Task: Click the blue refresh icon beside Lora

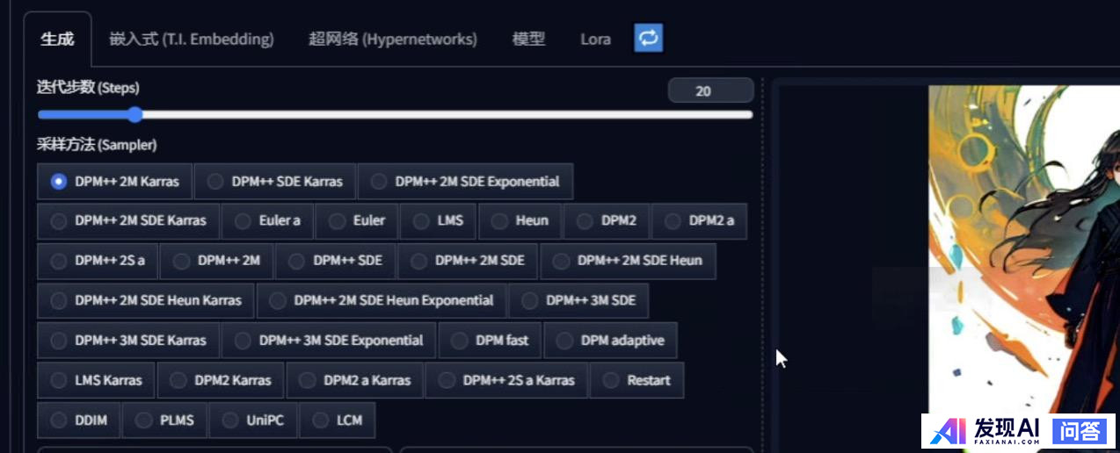Action: click(x=648, y=38)
